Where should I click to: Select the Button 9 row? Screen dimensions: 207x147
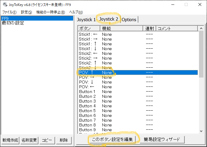coord(138,130)
